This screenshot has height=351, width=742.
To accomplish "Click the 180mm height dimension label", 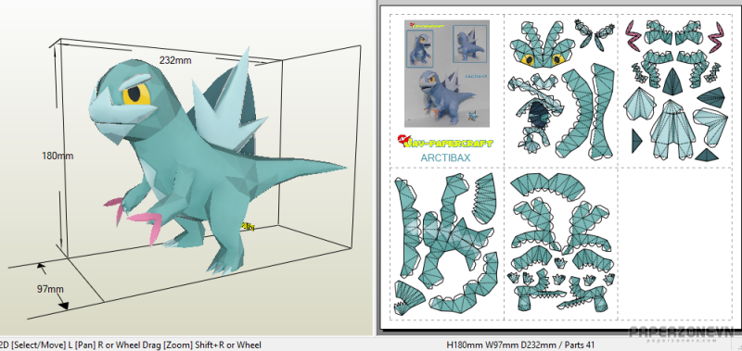I will tap(58, 156).
